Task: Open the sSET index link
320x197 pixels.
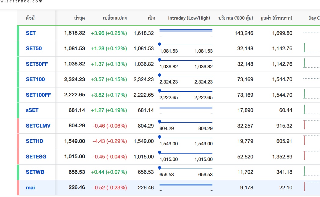Action: click(x=32, y=110)
